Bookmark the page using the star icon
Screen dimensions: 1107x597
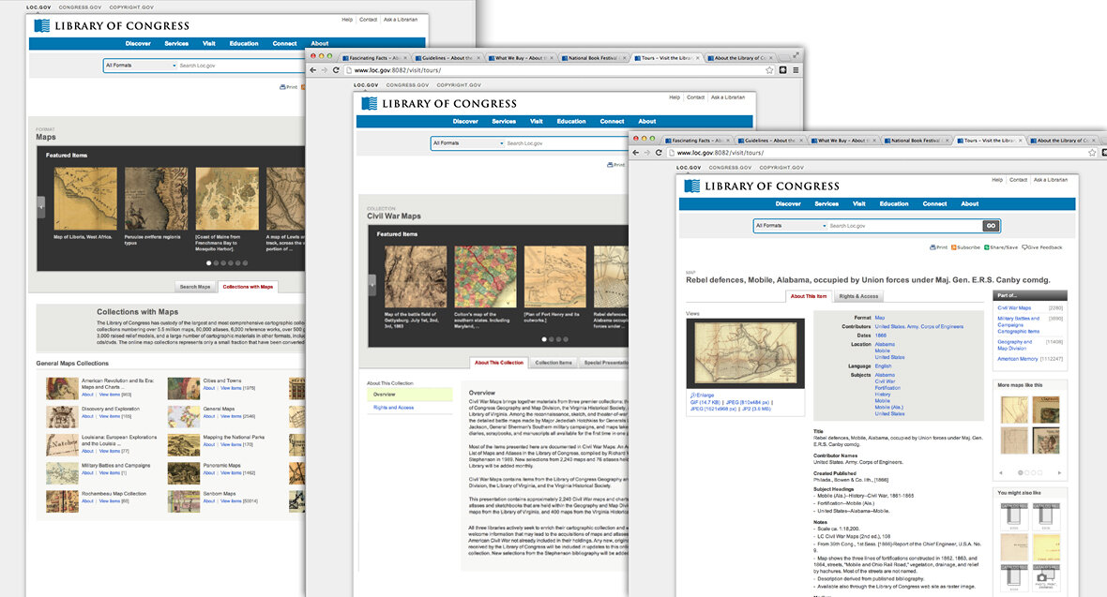point(1091,154)
